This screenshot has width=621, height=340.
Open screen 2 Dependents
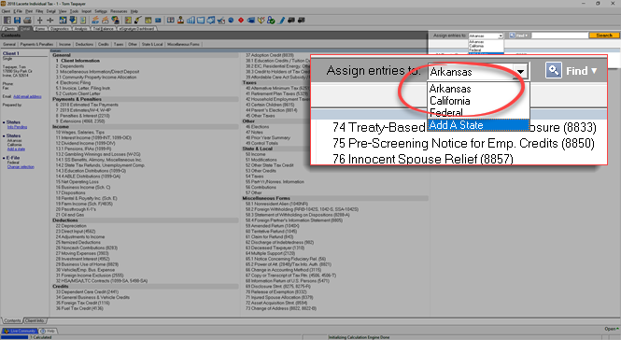click(70, 66)
